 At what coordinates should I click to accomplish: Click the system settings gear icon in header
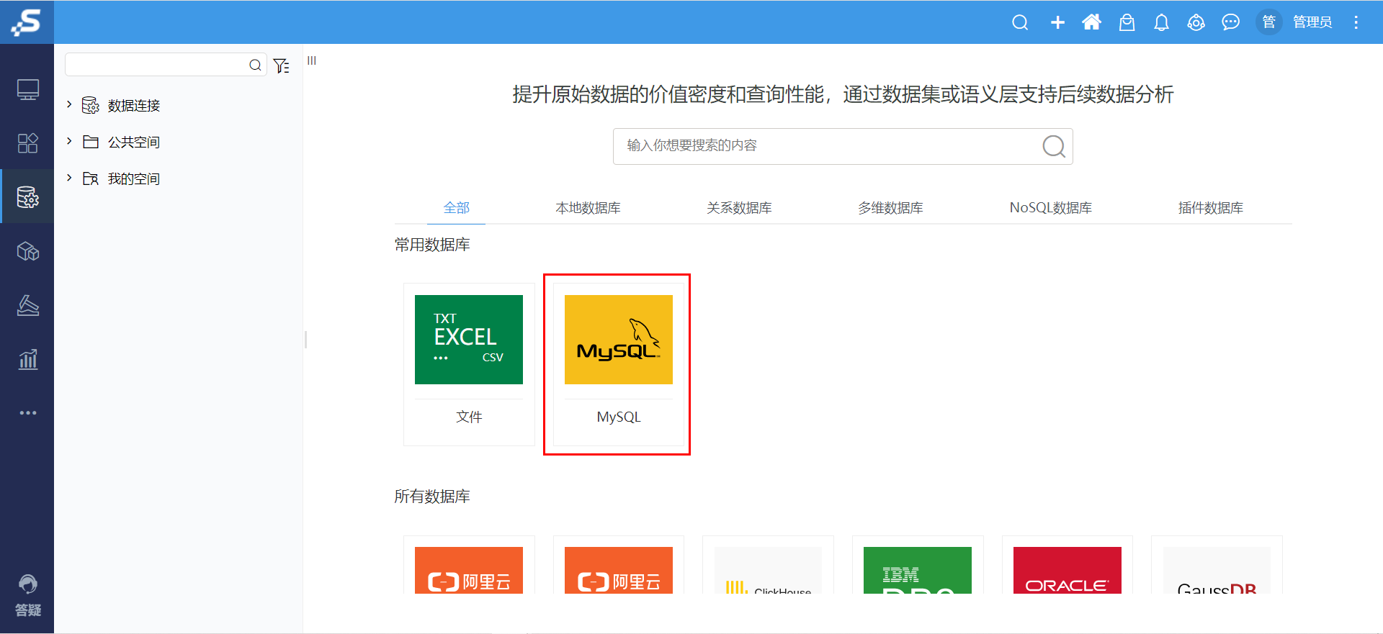(1196, 22)
